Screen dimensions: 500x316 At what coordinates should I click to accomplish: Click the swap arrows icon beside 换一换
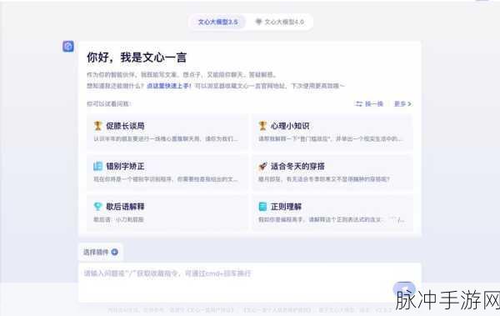[x=359, y=103]
